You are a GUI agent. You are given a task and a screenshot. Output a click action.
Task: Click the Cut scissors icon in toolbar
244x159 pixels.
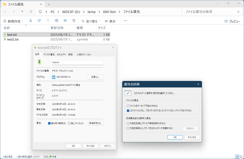[30, 20]
